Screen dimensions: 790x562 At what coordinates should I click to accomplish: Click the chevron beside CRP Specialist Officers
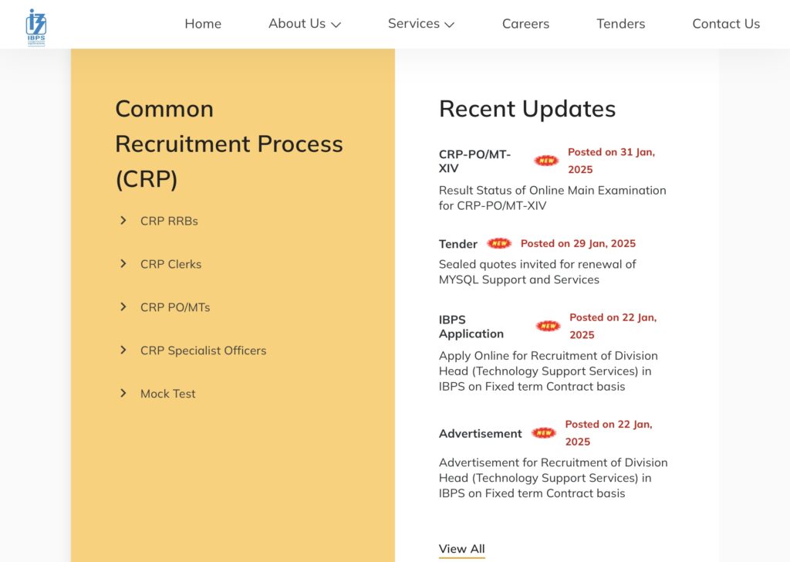[123, 350]
